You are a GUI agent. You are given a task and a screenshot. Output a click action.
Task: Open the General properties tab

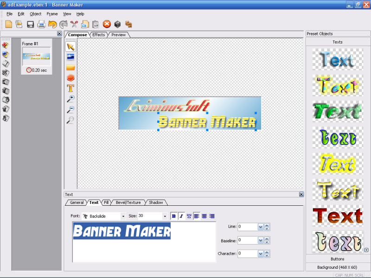[x=77, y=202]
